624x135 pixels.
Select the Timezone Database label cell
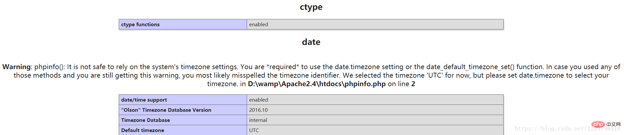pyautogui.click(x=183, y=120)
